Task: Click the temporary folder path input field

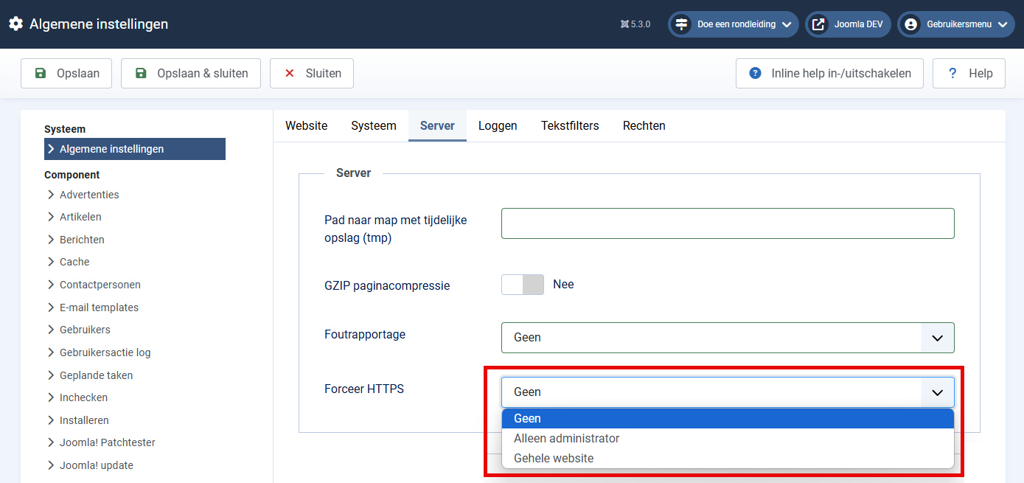Action: pos(727,223)
